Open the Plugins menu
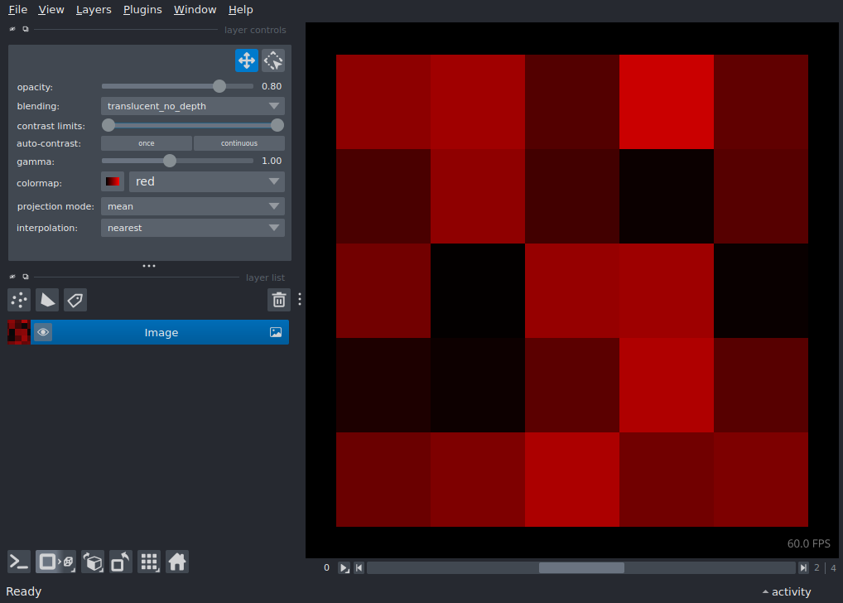This screenshot has height=603, width=843. [x=142, y=9]
